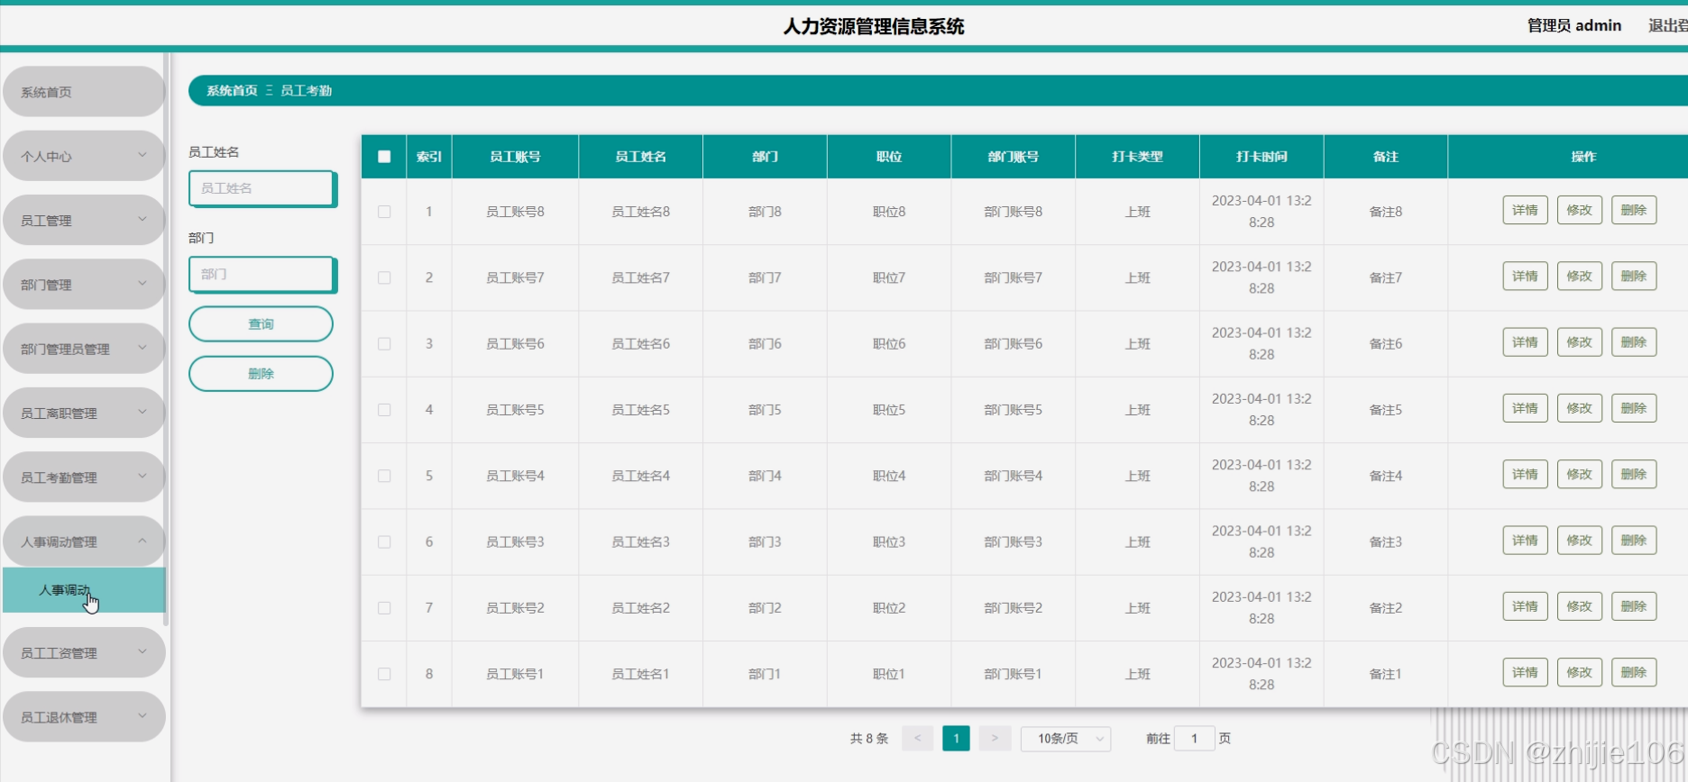Click the 打卡时间 column header

pos(1261,157)
